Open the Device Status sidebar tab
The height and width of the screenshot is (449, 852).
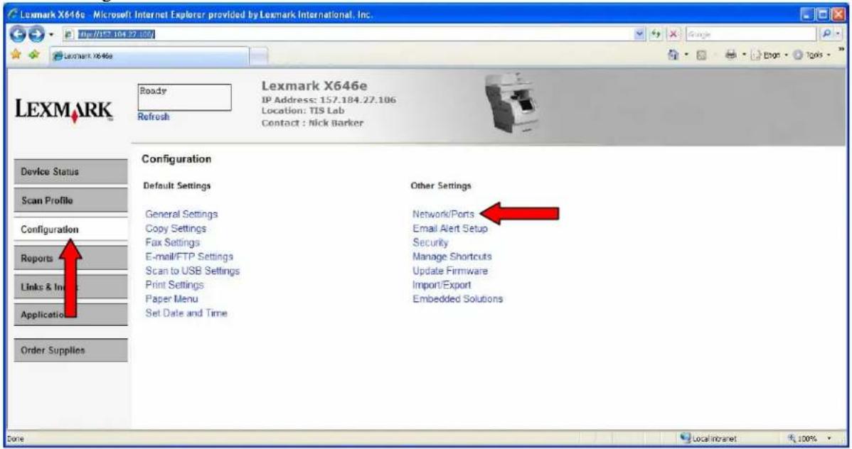coord(70,171)
